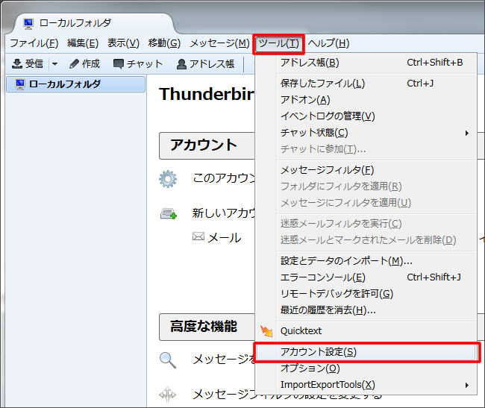This screenshot has width=485, height=408.
Task: Click the account settings gear icon
Action: 168,179
